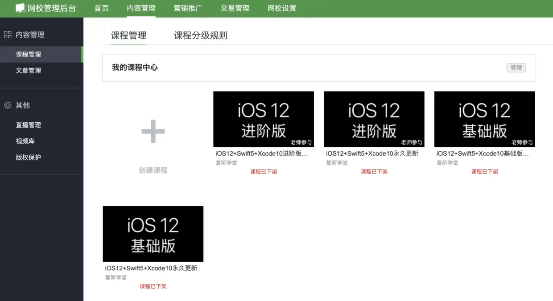553x301 pixels.
Task: Click 复昕学堂 under the 进阶版… course
Action: click(226, 163)
